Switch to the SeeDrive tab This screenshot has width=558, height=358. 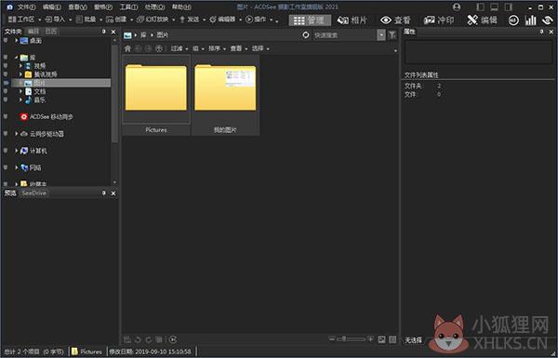34,193
